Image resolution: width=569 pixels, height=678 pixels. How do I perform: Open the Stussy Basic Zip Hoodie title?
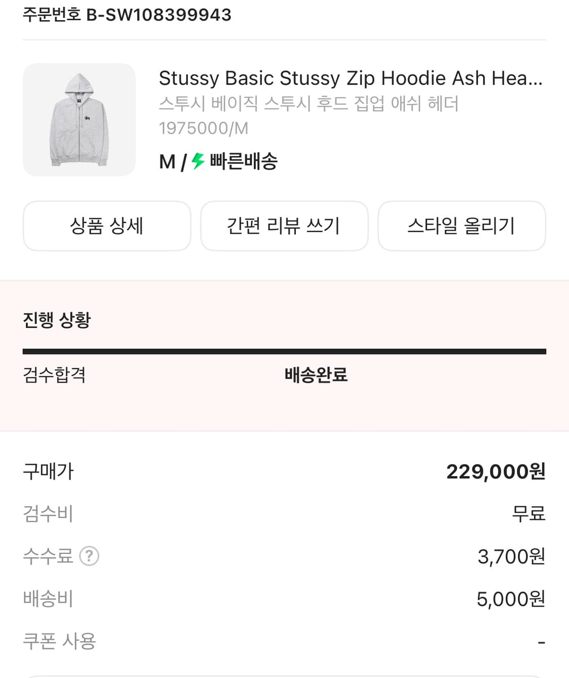point(350,78)
